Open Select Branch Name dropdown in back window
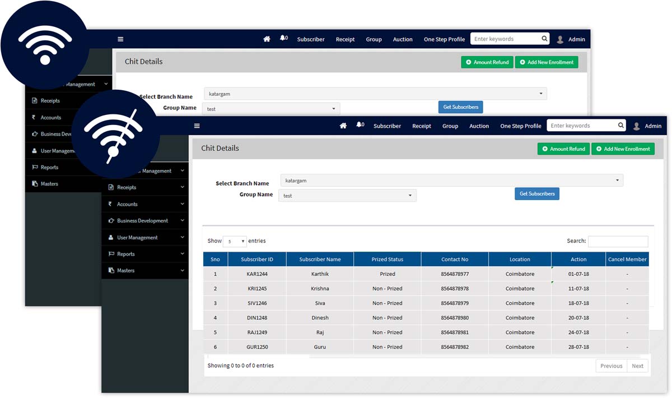 (376, 94)
